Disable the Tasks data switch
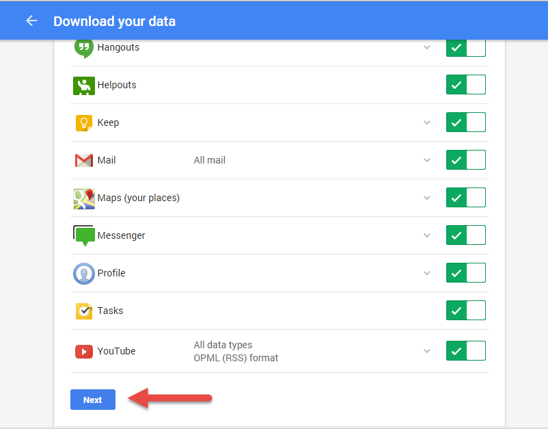548x429 pixels. pos(465,311)
